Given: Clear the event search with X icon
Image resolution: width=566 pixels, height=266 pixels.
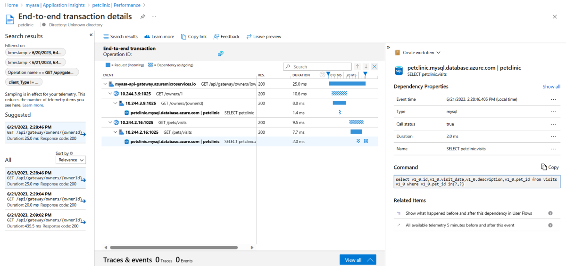Looking at the screenshot, I should tap(375, 67).
